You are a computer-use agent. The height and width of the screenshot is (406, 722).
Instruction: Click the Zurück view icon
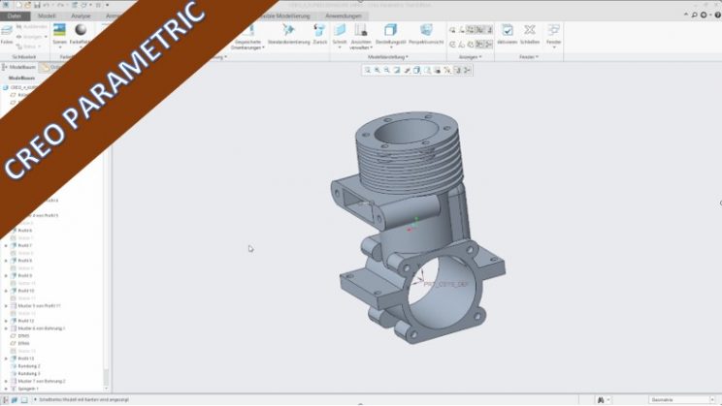coord(318,32)
